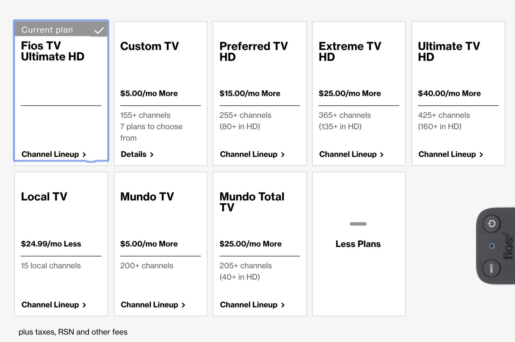515x342 pixels.
Task: Click the chevron next to Custom TV Details
Action: 152,154
